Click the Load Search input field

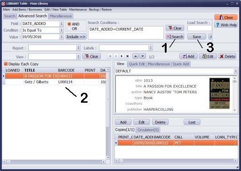click(x=200, y=28)
